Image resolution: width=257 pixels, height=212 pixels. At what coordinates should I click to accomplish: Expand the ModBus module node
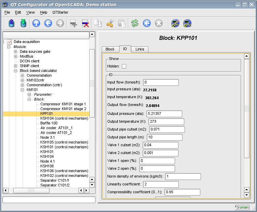pyautogui.click(x=16, y=56)
